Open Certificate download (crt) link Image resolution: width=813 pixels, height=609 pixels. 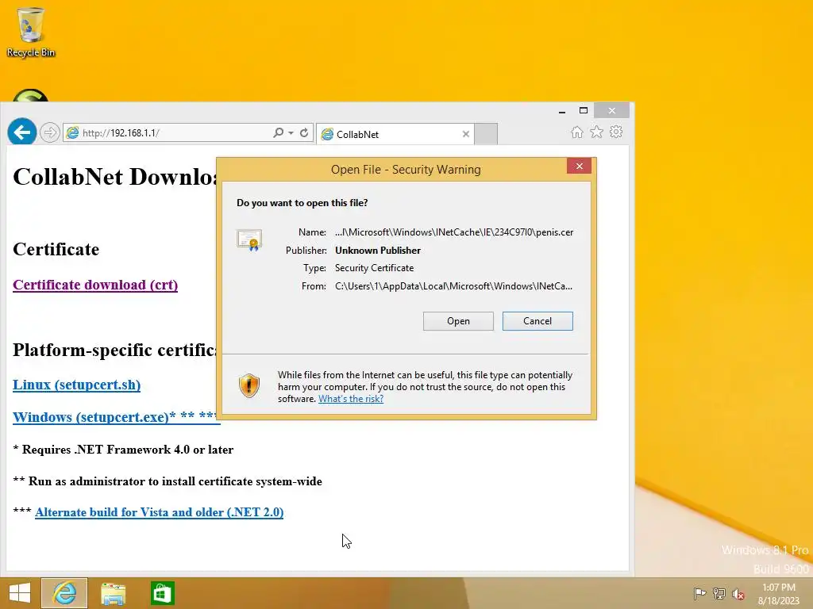[x=95, y=285]
